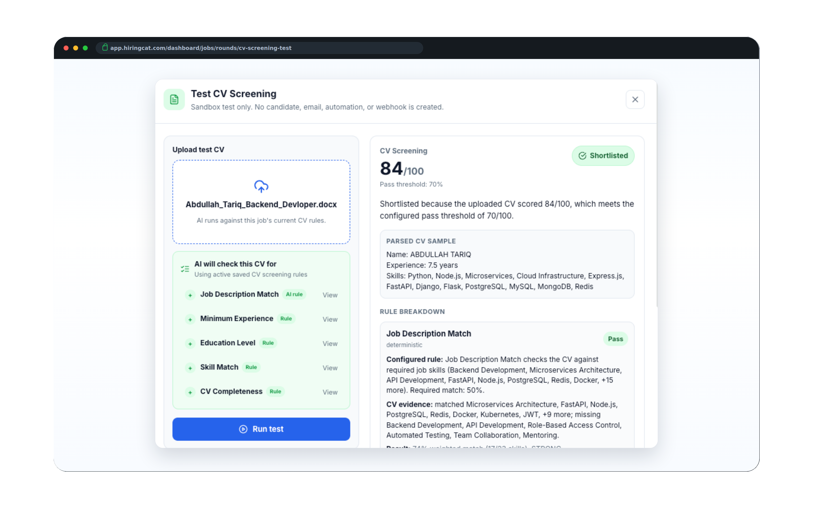The height and width of the screenshot is (508, 813).
Task: Click the 84/100 score value
Action: pyautogui.click(x=402, y=169)
